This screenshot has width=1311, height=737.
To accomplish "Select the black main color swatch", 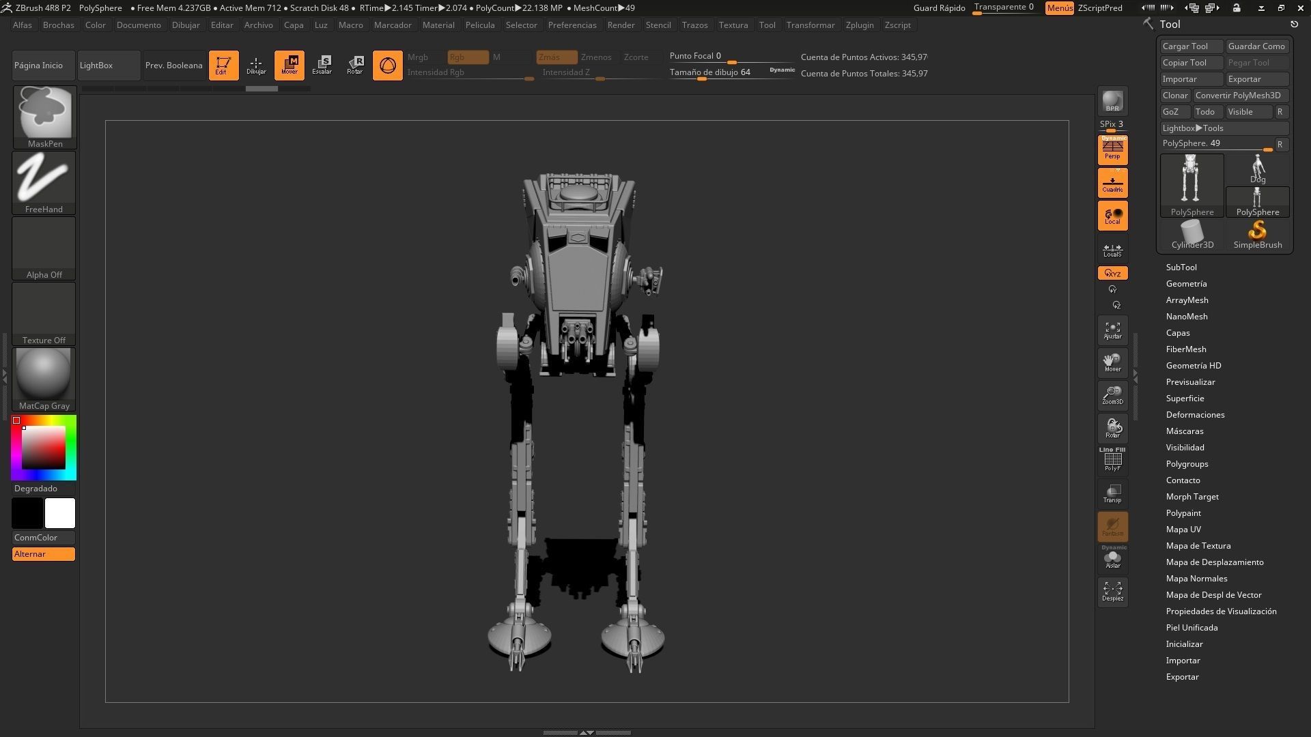I will [x=27, y=513].
